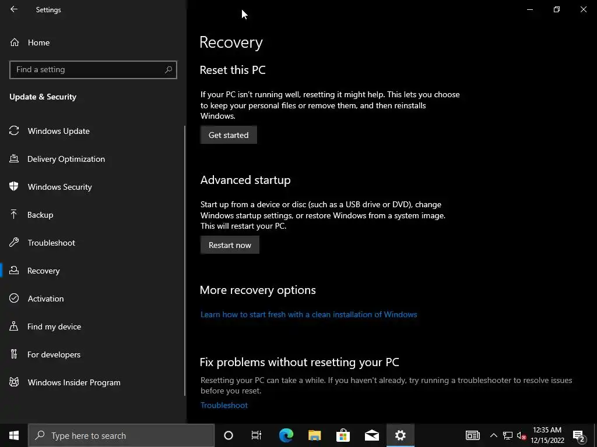The image size is (597, 447).
Task: Click the Home house icon
Action: (15, 42)
